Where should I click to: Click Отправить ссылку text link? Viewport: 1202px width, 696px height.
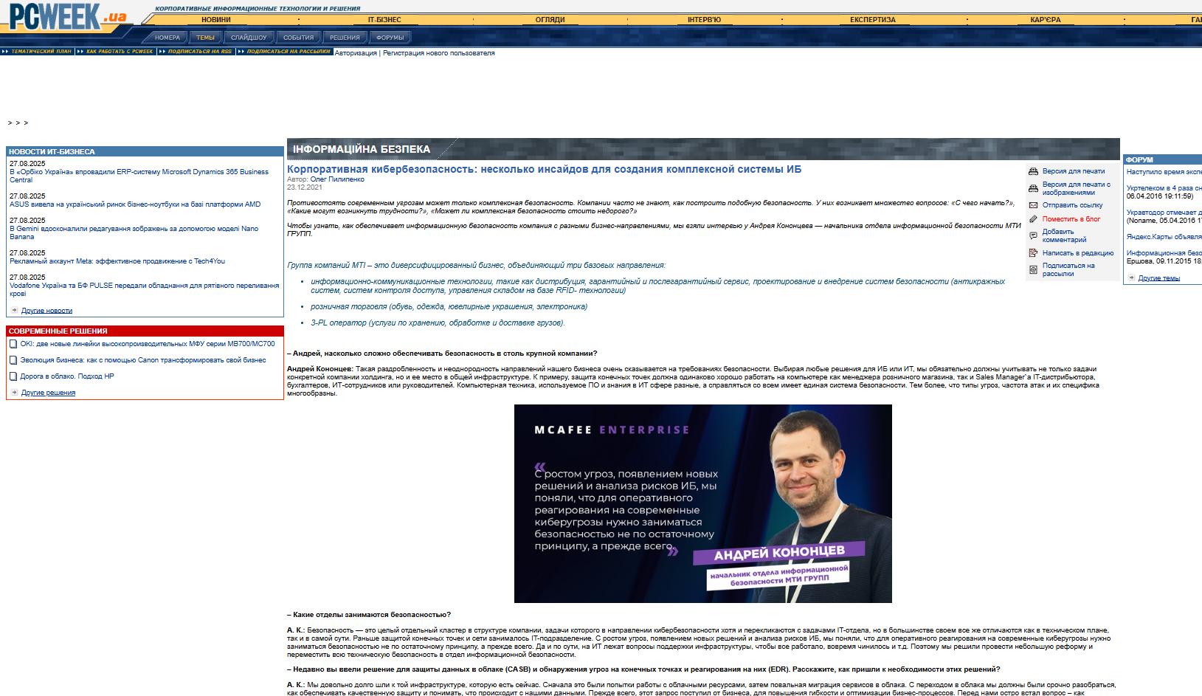(x=1073, y=205)
